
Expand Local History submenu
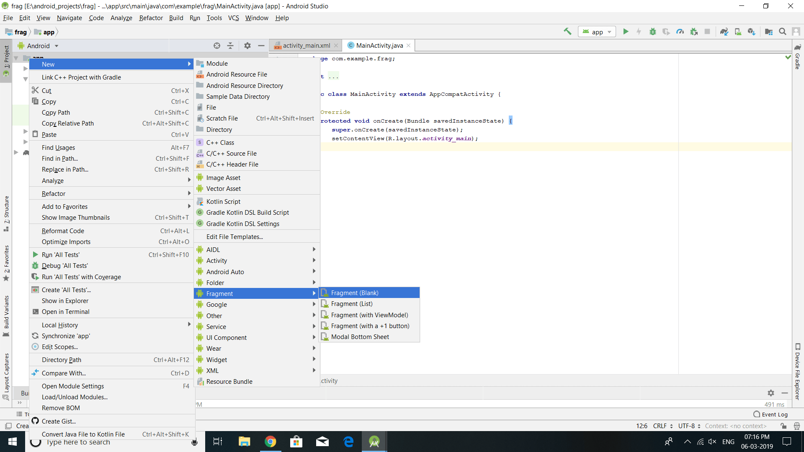(x=112, y=325)
